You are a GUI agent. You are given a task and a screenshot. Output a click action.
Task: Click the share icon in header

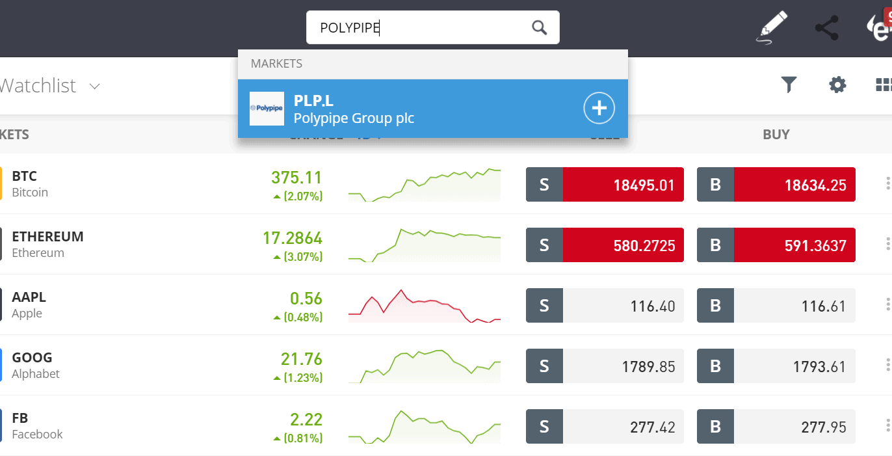coord(826,28)
